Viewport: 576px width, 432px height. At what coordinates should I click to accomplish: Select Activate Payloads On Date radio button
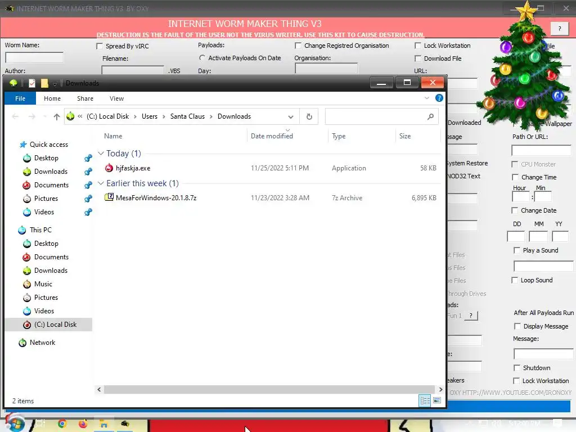point(202,58)
